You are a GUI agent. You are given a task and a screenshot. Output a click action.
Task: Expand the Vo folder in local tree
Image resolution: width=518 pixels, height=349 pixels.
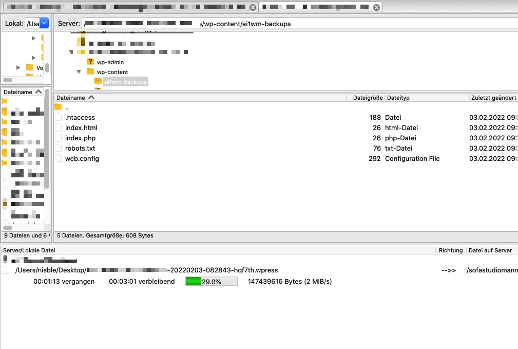coord(18,68)
